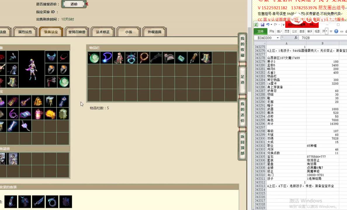Image resolution: width=347 pixels, height=210 pixels.
Task: Expand the hidden ribbon tabs arrow
Action: coord(327,32)
